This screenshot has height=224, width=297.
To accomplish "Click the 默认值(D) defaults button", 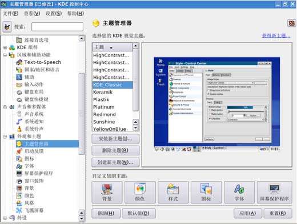I will pyautogui.click(x=139, y=213).
